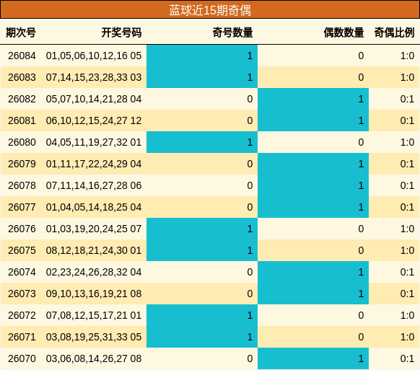Click even count 0 in row 26084

[361, 56]
